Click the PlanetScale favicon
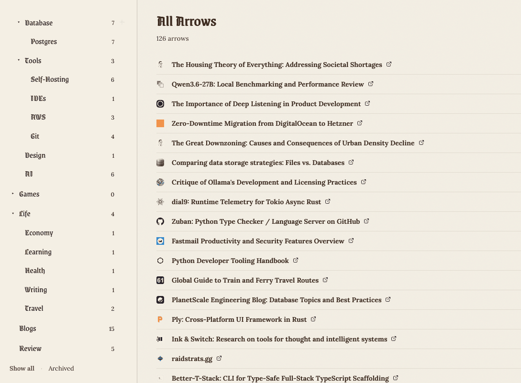This screenshot has width=521, height=383. tap(160, 300)
